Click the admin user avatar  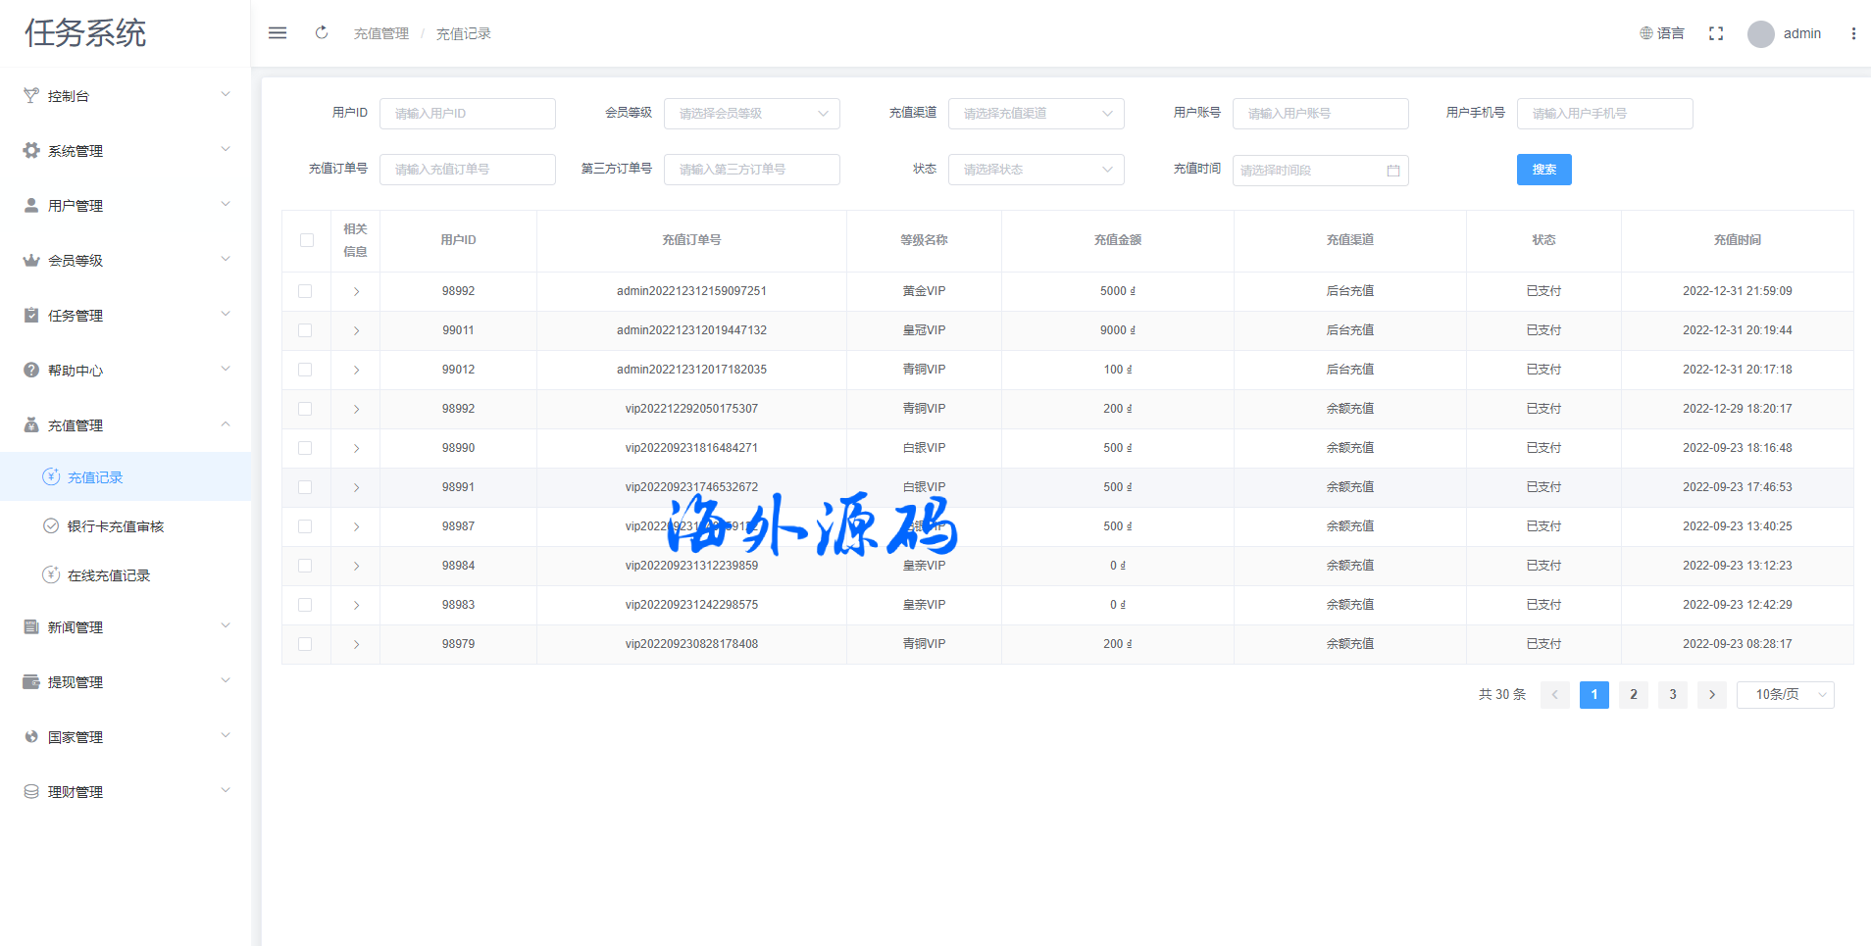pyautogui.click(x=1761, y=34)
